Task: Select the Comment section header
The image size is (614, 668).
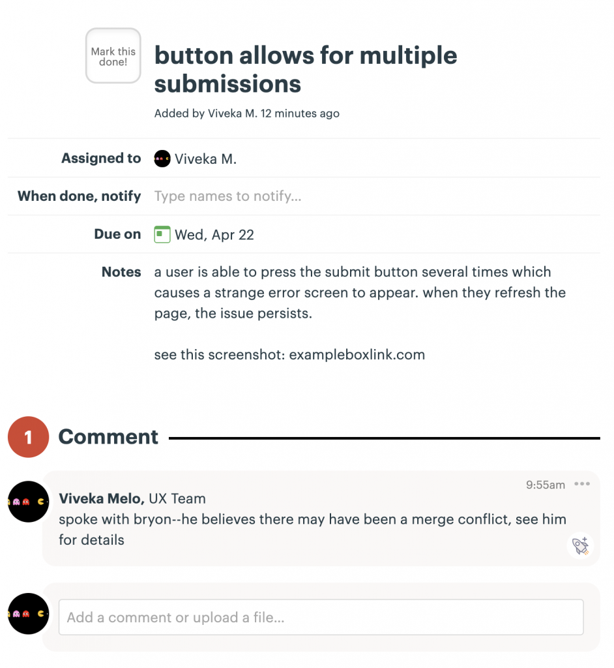Action: 108,437
